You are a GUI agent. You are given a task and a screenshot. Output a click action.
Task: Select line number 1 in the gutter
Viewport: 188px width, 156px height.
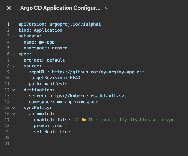(8, 24)
